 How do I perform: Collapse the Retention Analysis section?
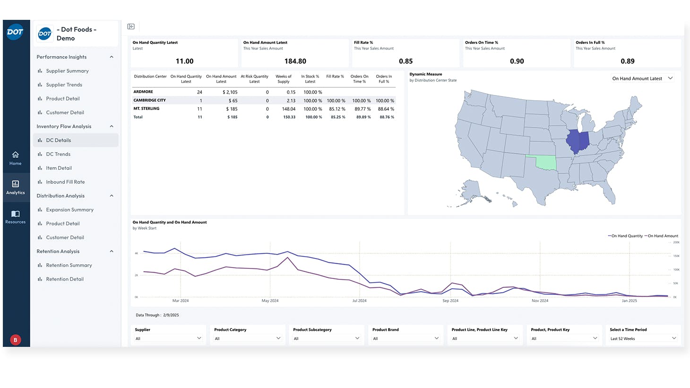point(112,251)
